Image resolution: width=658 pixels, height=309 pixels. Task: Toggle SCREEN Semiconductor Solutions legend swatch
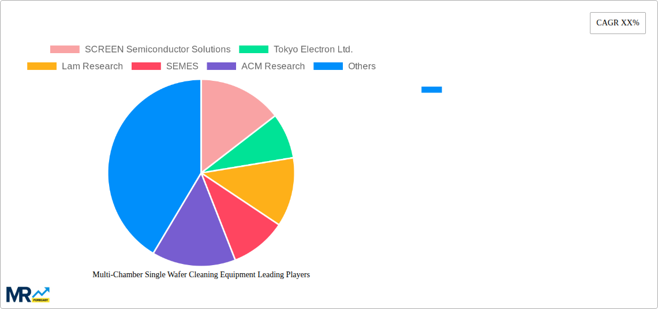coord(65,50)
